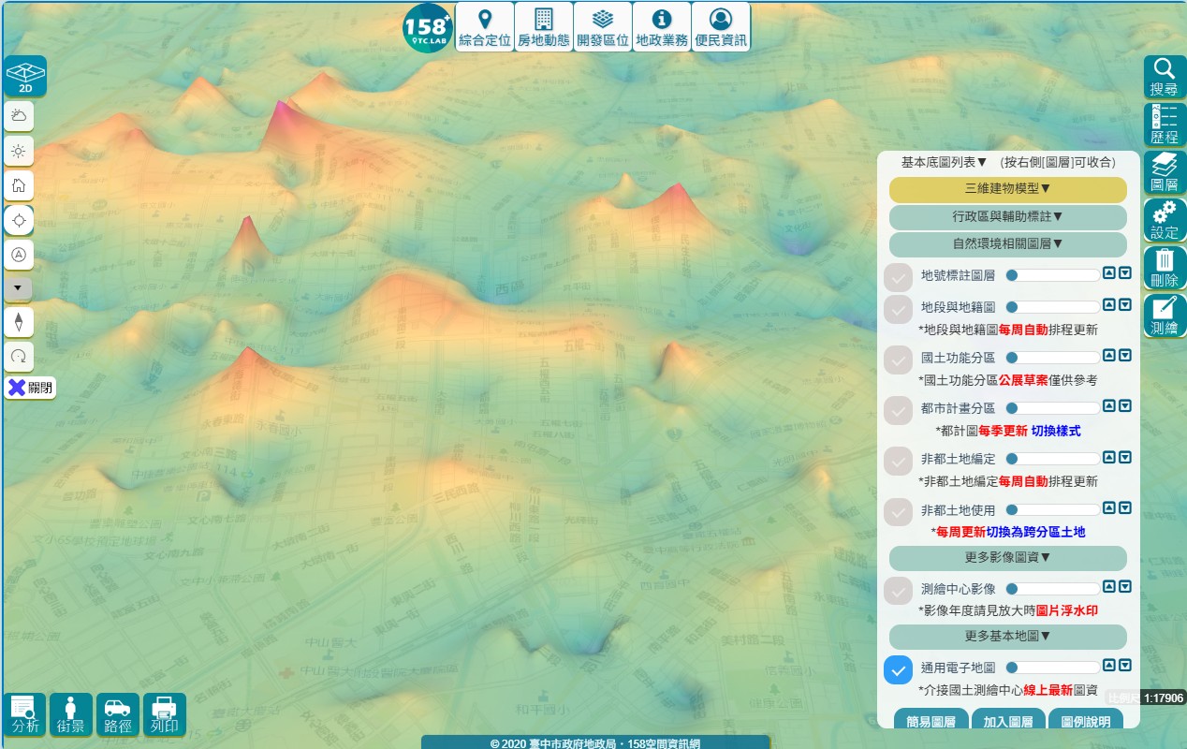Click the 刪除 trash icon

click(1165, 268)
